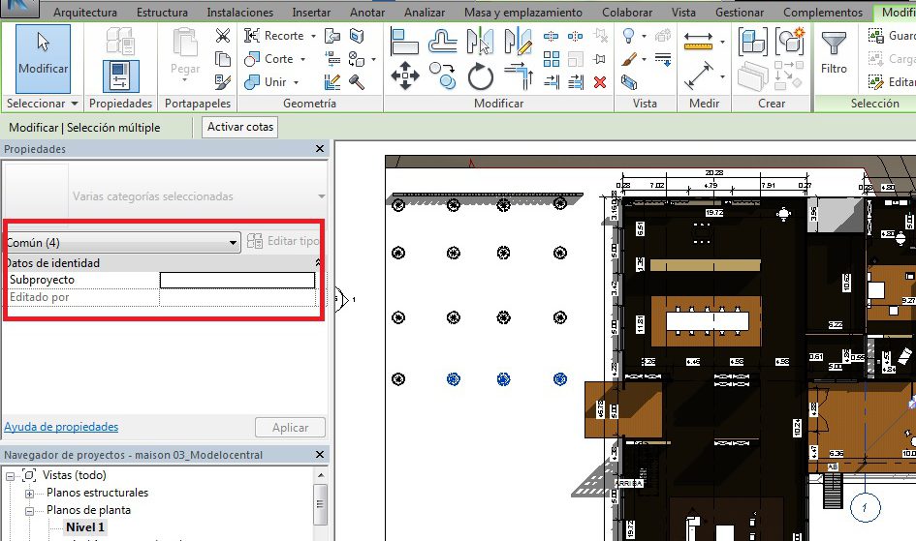Select the Modificar arrow tool
The image size is (916, 541).
click(43, 56)
